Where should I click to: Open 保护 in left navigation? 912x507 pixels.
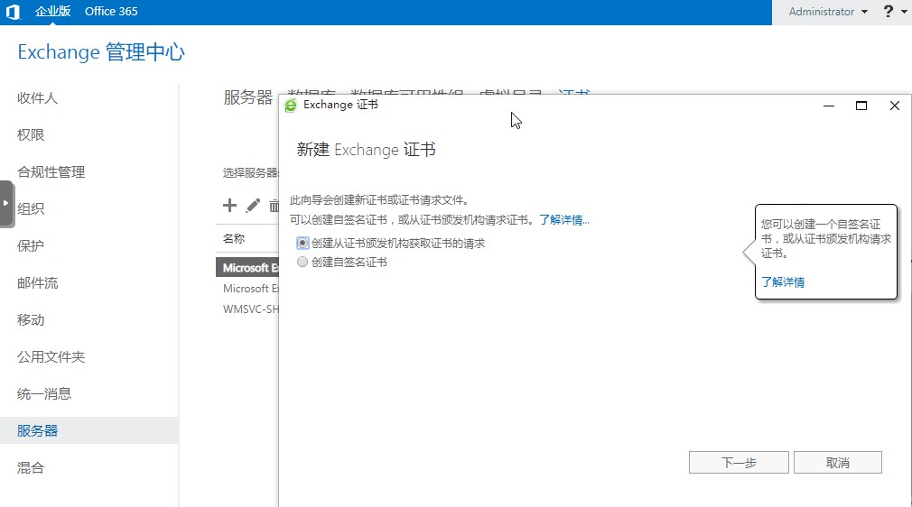31,246
